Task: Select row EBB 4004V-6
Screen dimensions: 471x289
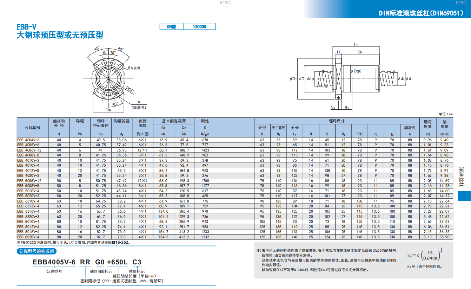Action: (235, 140)
